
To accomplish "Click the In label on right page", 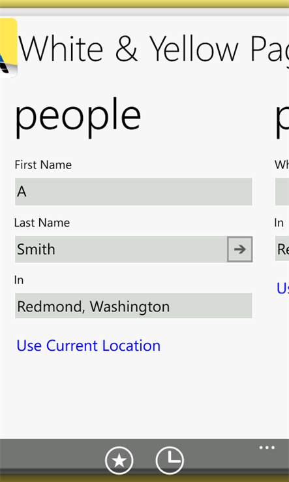I will [x=279, y=223].
